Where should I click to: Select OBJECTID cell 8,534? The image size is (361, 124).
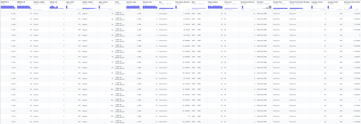point(13,14)
